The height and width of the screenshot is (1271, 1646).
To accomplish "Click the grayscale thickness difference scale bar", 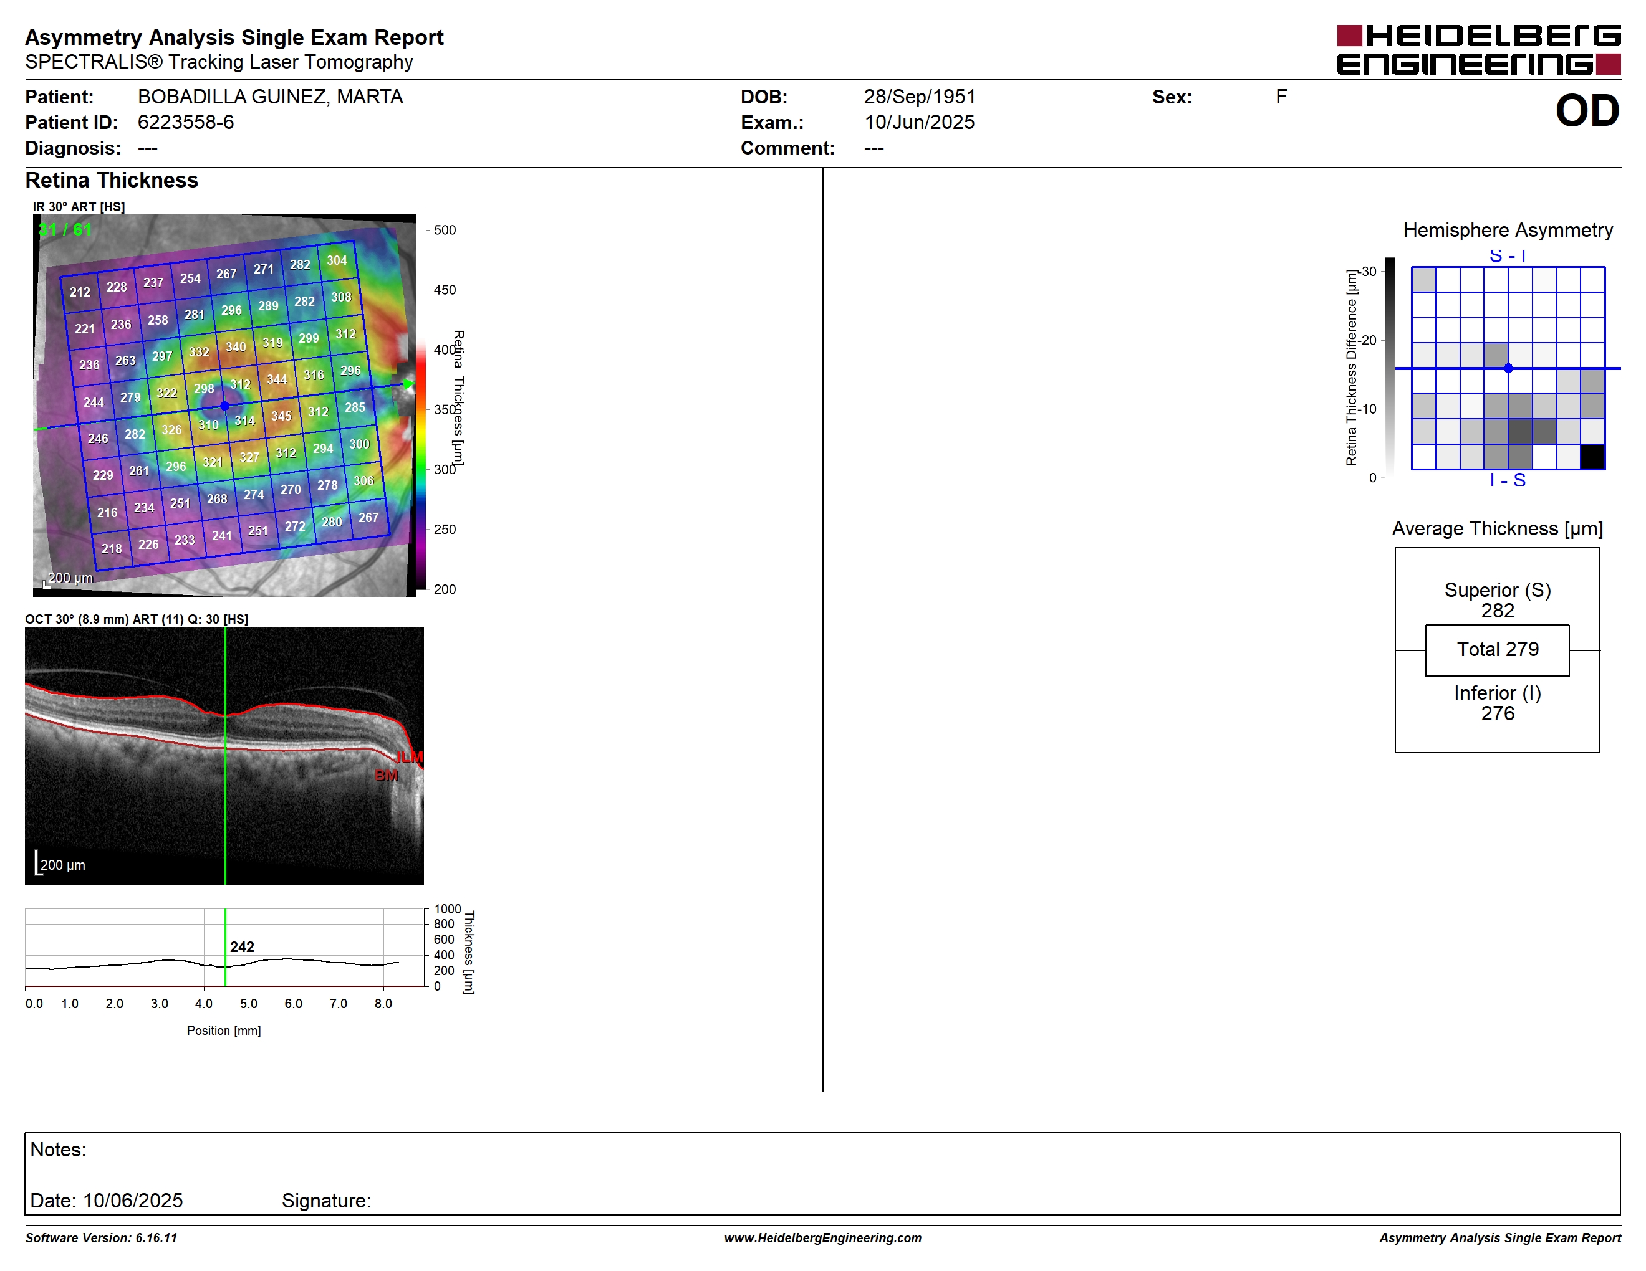I will tap(1390, 368).
